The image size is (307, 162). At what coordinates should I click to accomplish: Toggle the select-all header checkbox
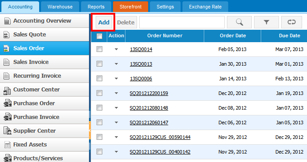coord(100,36)
